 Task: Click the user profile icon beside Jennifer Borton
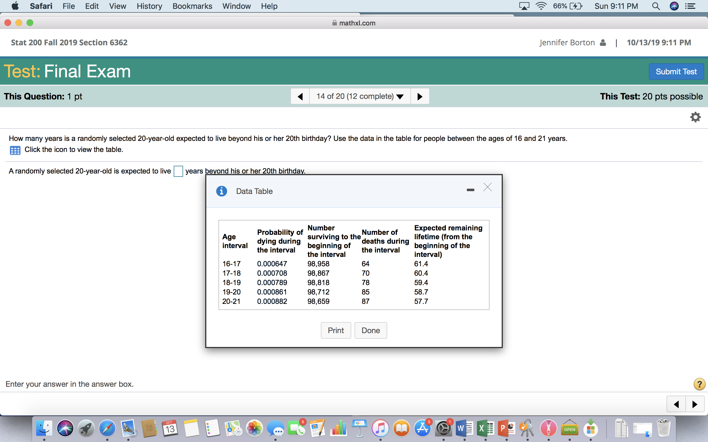point(603,43)
